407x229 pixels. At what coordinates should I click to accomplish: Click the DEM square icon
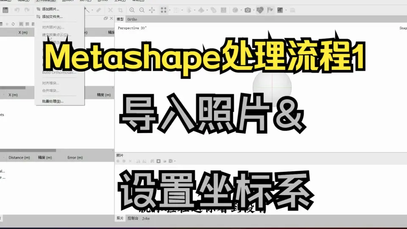223,10
